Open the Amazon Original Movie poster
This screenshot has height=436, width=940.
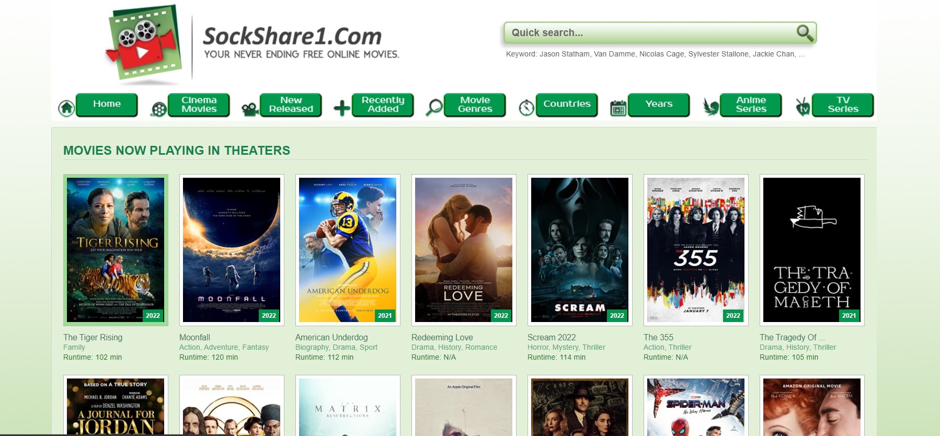tap(812, 406)
